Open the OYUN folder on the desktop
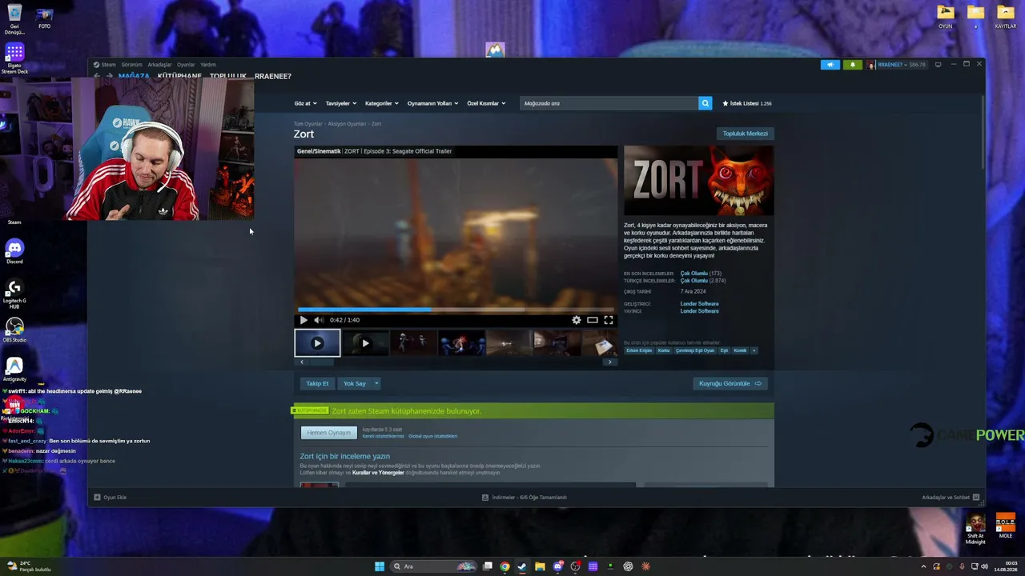This screenshot has height=576, width=1025. [x=946, y=17]
